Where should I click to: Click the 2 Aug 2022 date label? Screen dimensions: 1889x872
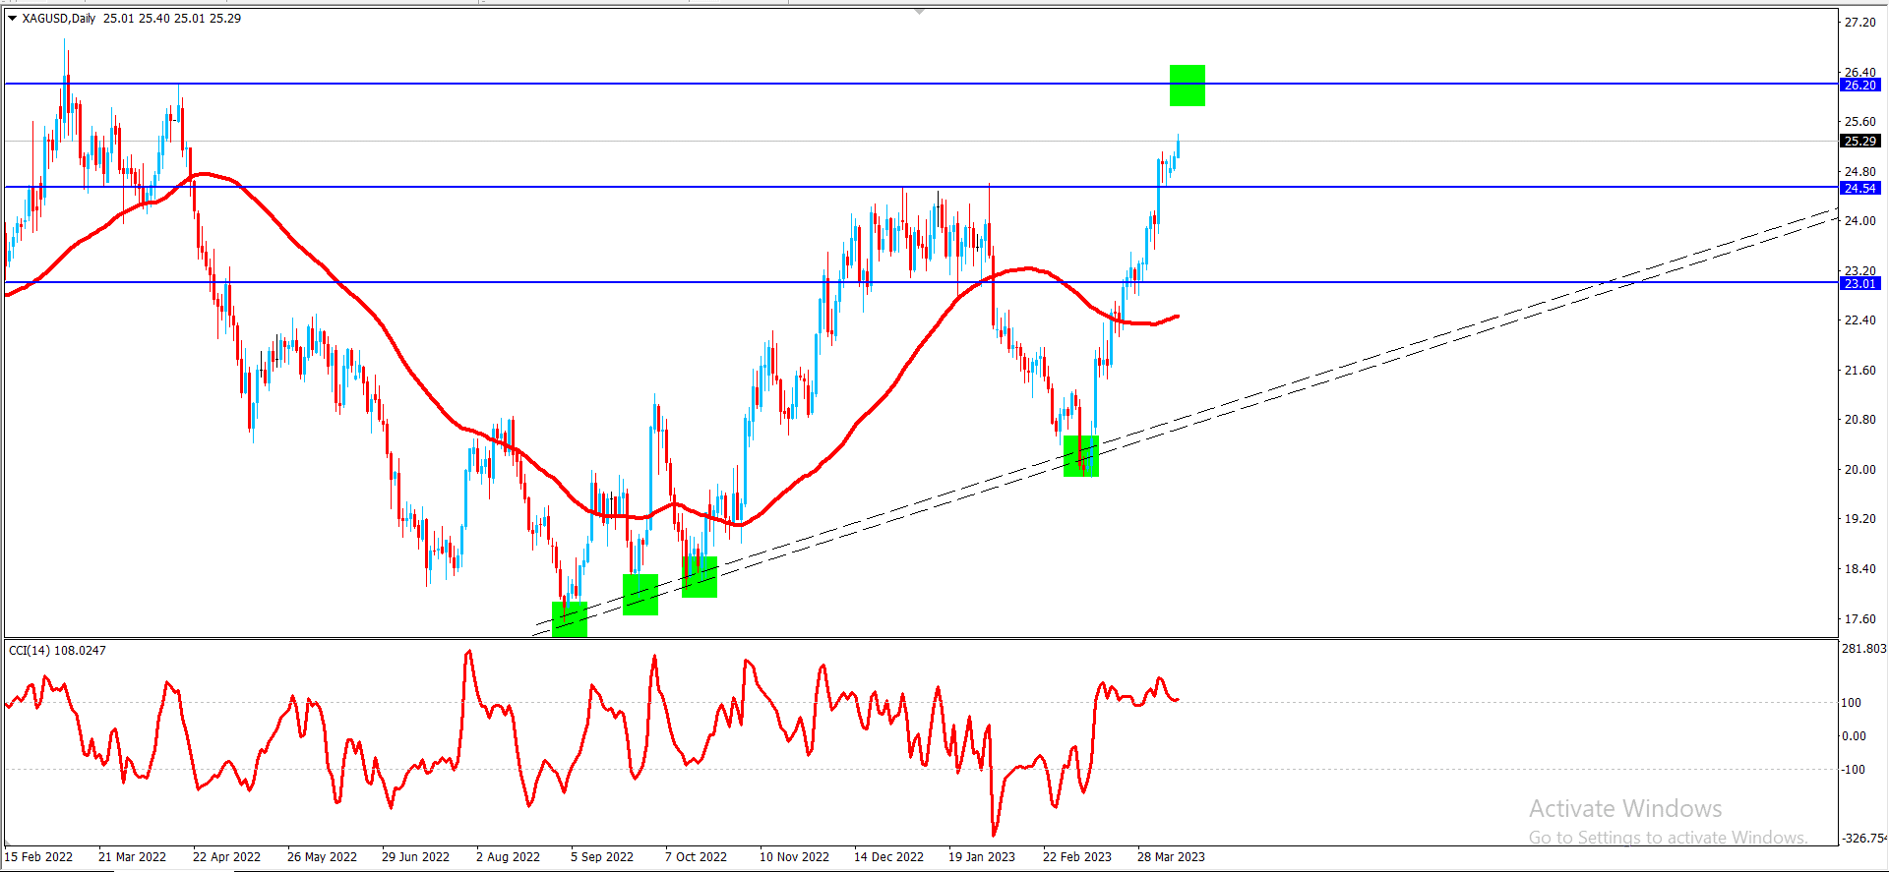(508, 857)
